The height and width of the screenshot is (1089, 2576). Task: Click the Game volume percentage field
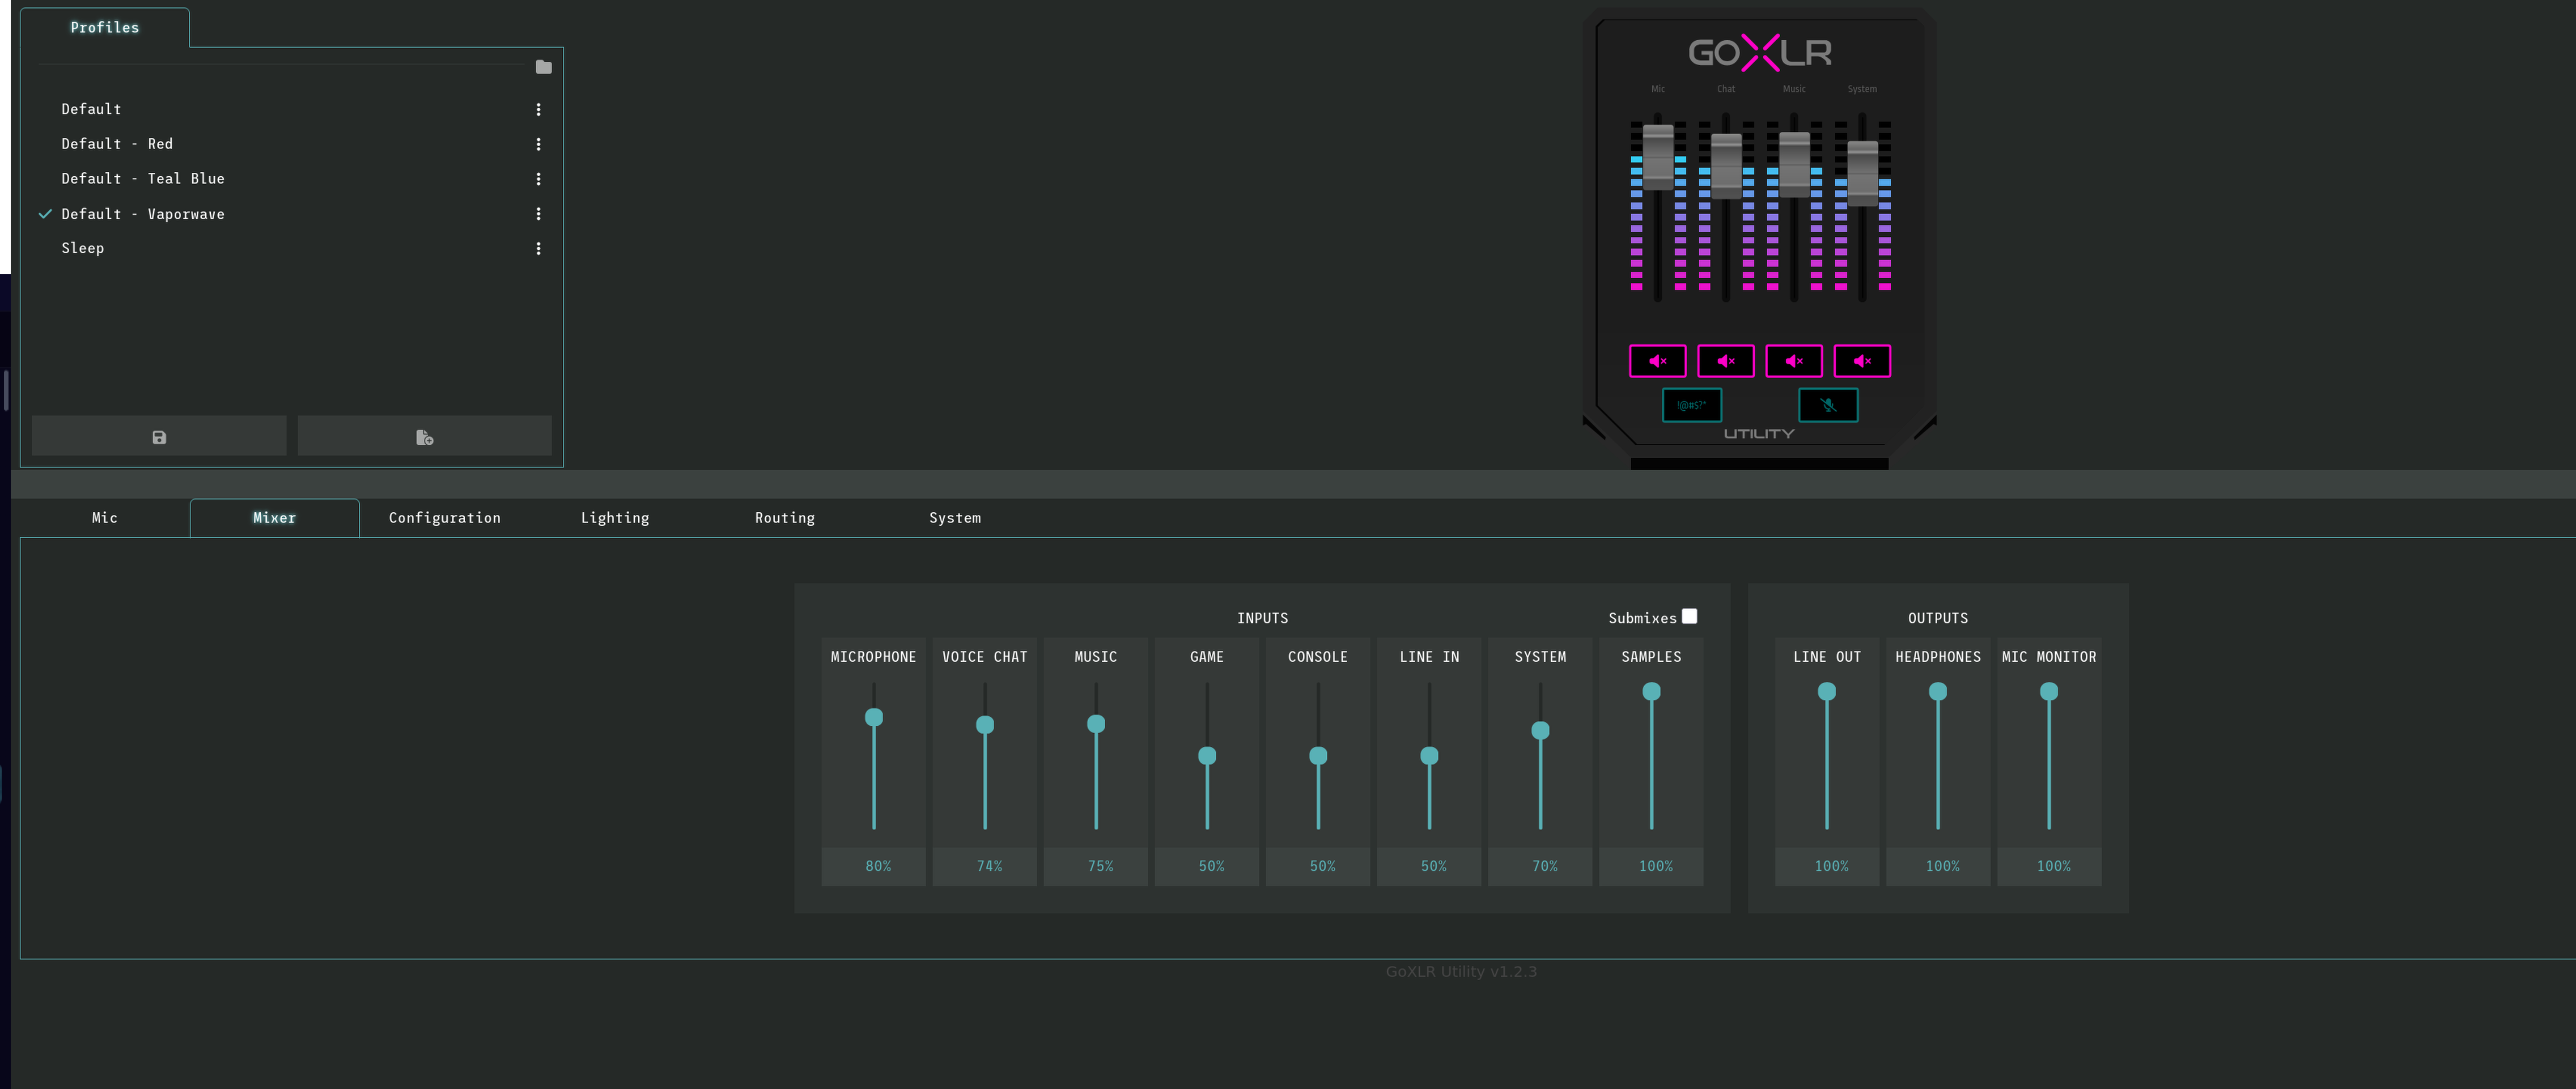(1210, 866)
